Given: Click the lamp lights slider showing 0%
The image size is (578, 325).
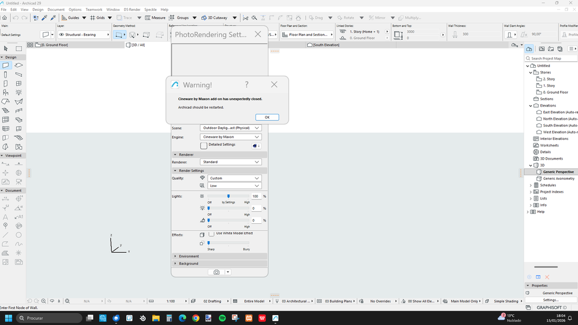Looking at the screenshot, I should 229,208.
